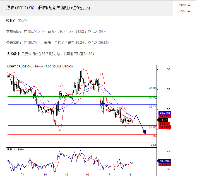197x178 pixels.
Task: Click the RSI14 - 9MA indicator label
Action: (16, 150)
